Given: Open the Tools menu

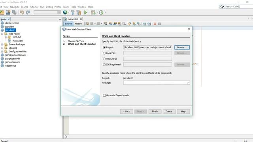Looking at the screenshot, I should click(x=73, y=7).
